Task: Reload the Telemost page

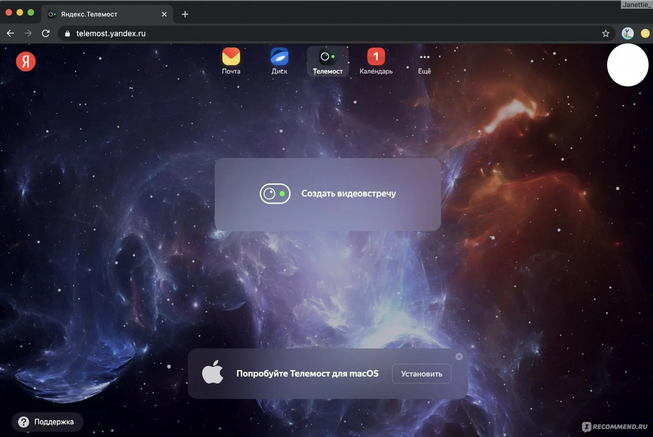Action: (x=46, y=34)
